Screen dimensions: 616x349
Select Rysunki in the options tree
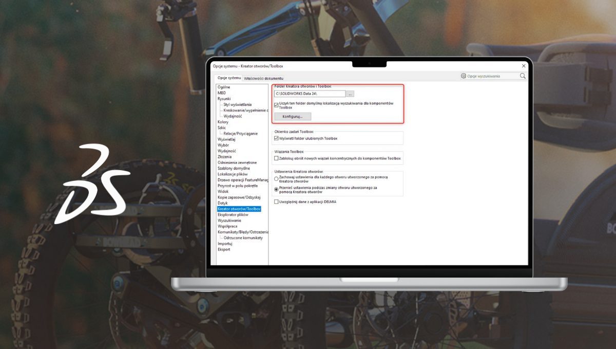224,99
